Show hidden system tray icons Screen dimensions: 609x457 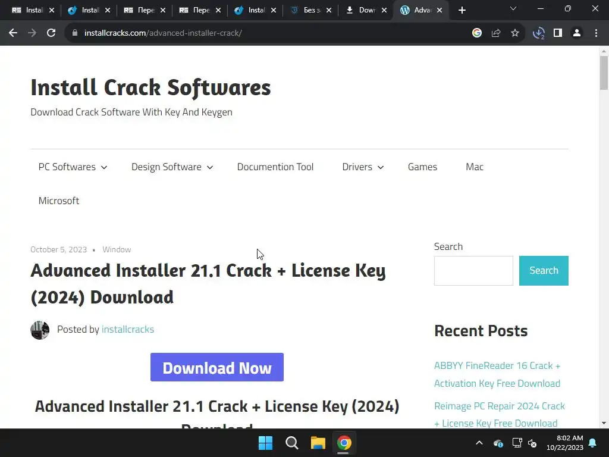click(479, 443)
